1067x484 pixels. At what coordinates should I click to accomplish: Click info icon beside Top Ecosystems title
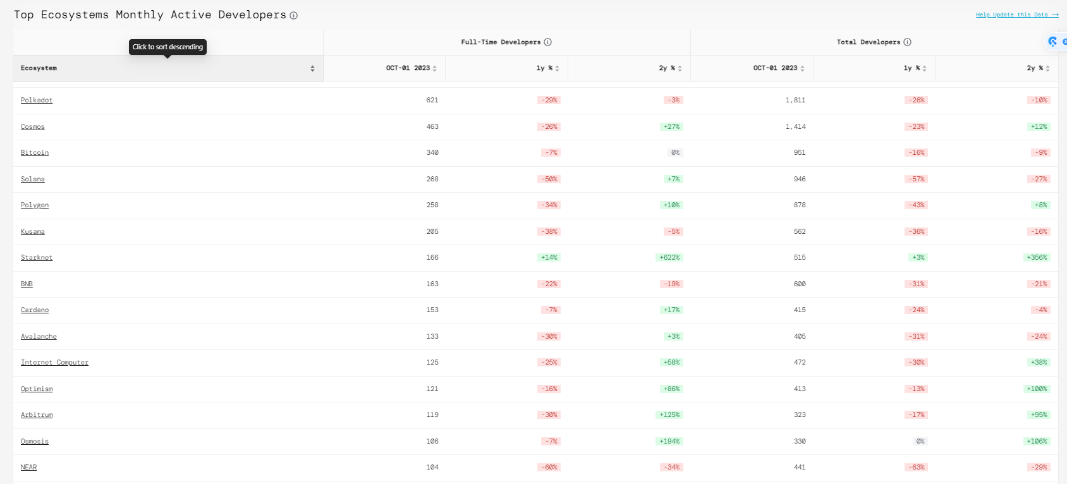coord(294,16)
